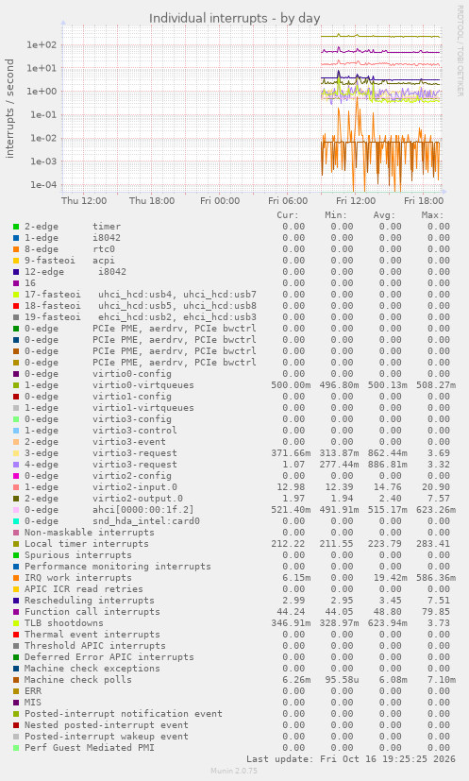Click the pink swatch beside virtio2-input.0

point(16,487)
